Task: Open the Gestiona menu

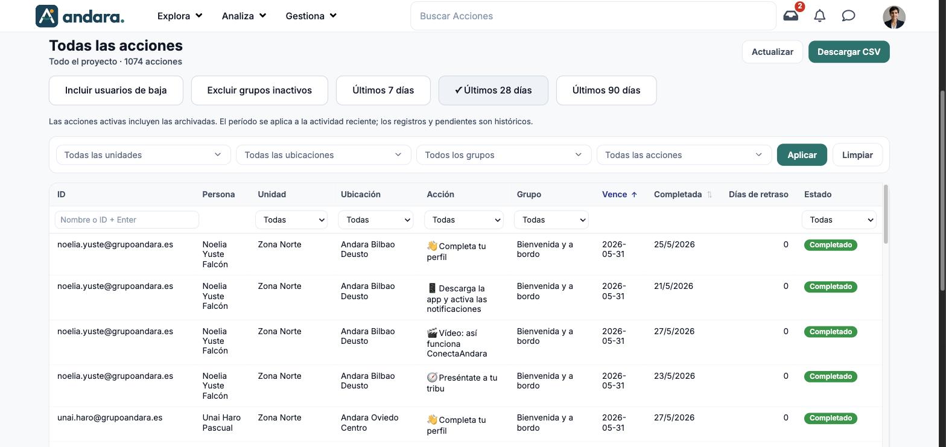Action: pyautogui.click(x=311, y=16)
